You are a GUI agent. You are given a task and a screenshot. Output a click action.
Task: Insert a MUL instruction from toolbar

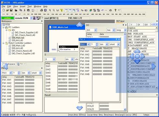point(100,14)
